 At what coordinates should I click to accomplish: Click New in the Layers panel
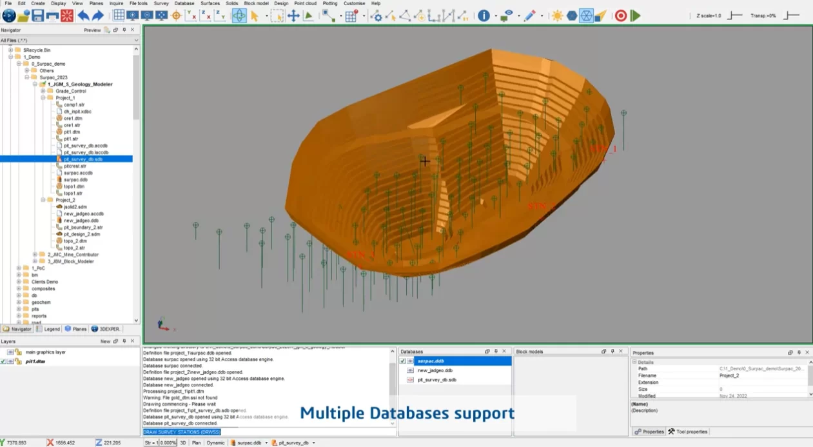pyautogui.click(x=105, y=341)
